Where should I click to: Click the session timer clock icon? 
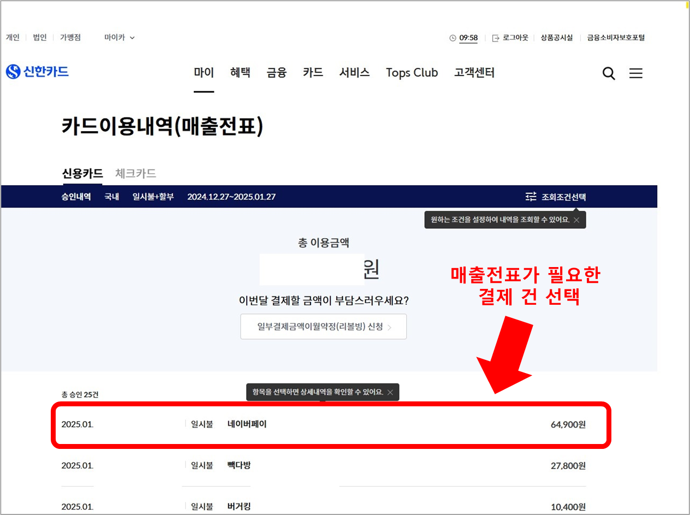tap(453, 38)
